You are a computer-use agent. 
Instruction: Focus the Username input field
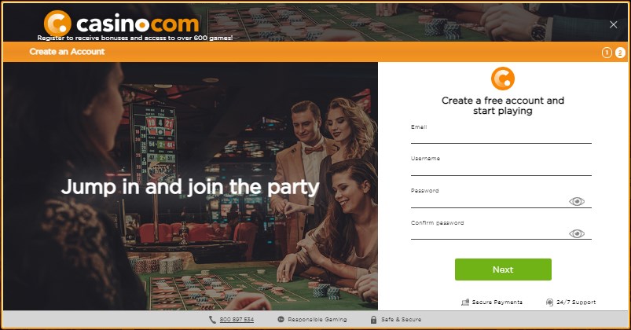(x=501, y=169)
